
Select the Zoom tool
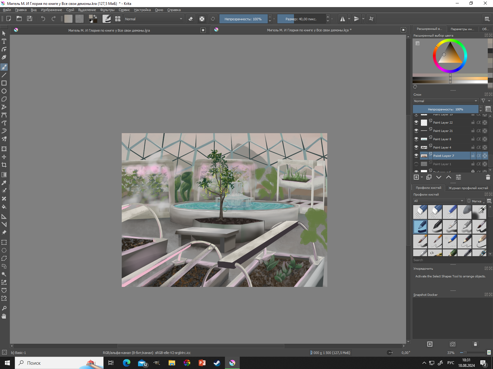(x=4, y=308)
